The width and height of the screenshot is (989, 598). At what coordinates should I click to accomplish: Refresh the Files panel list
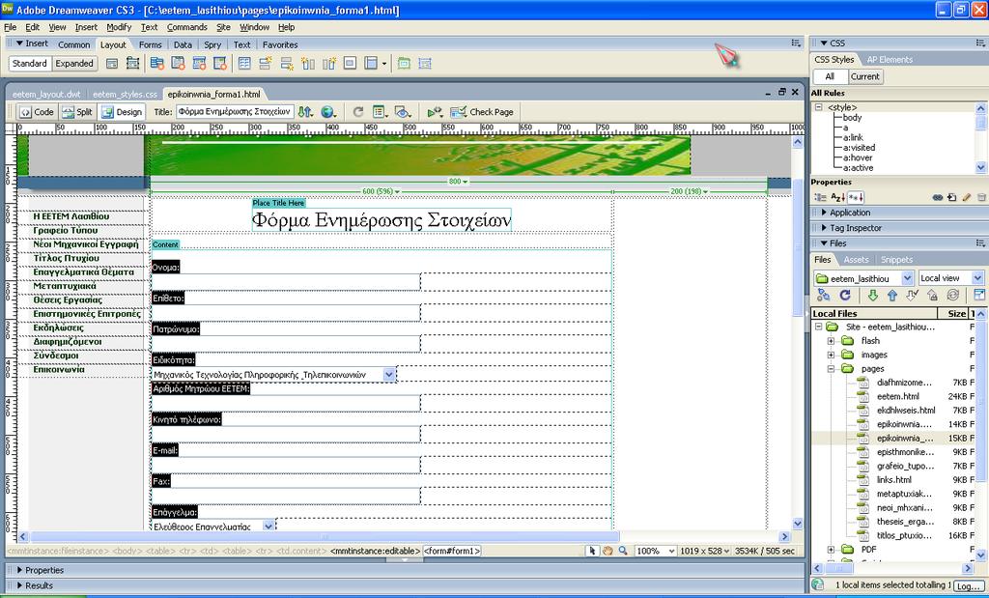click(x=845, y=295)
